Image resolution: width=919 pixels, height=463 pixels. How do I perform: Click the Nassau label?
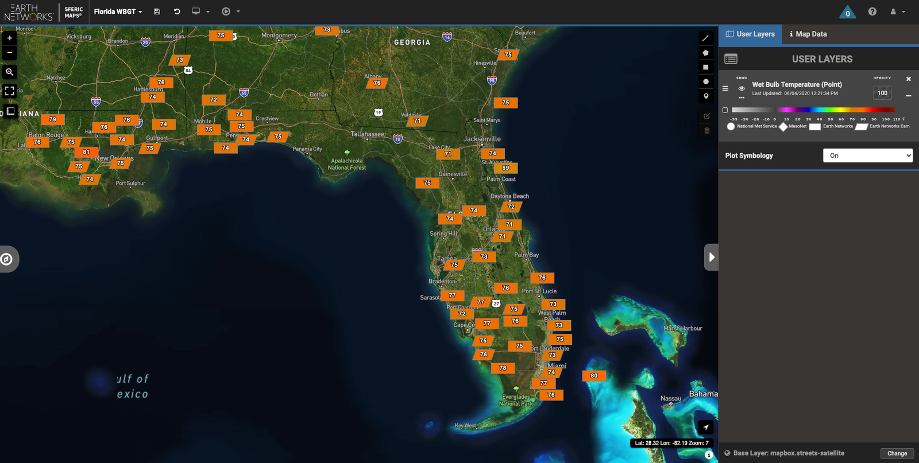click(x=671, y=398)
